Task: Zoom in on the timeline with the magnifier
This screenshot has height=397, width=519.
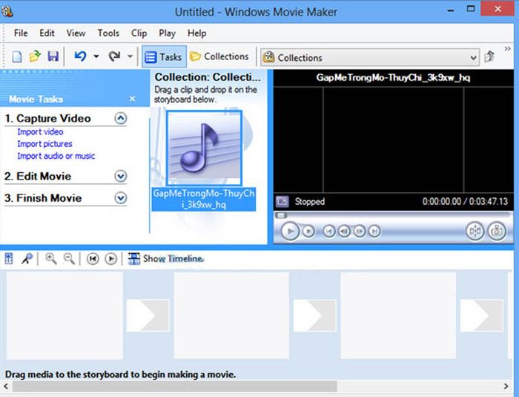Action: pyautogui.click(x=50, y=258)
